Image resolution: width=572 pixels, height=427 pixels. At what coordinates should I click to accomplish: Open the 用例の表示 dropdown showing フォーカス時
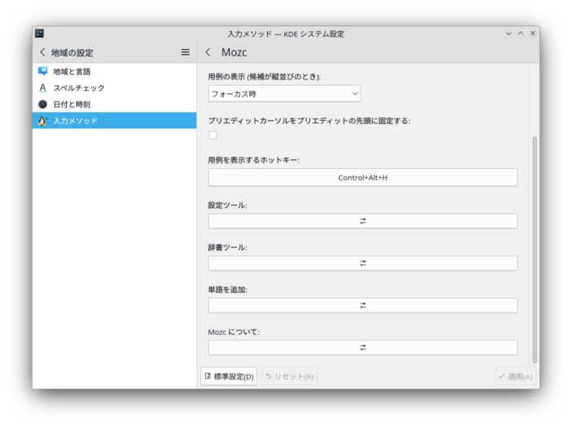point(284,94)
